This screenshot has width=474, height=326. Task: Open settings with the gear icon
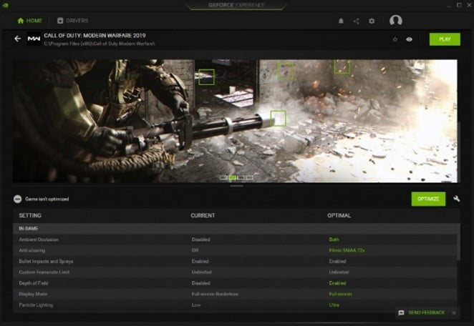click(x=372, y=21)
